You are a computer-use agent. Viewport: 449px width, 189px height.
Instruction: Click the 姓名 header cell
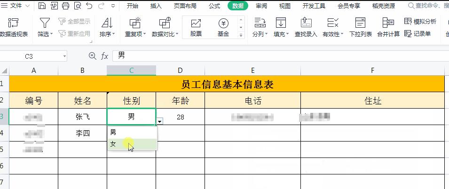pyautogui.click(x=82, y=101)
